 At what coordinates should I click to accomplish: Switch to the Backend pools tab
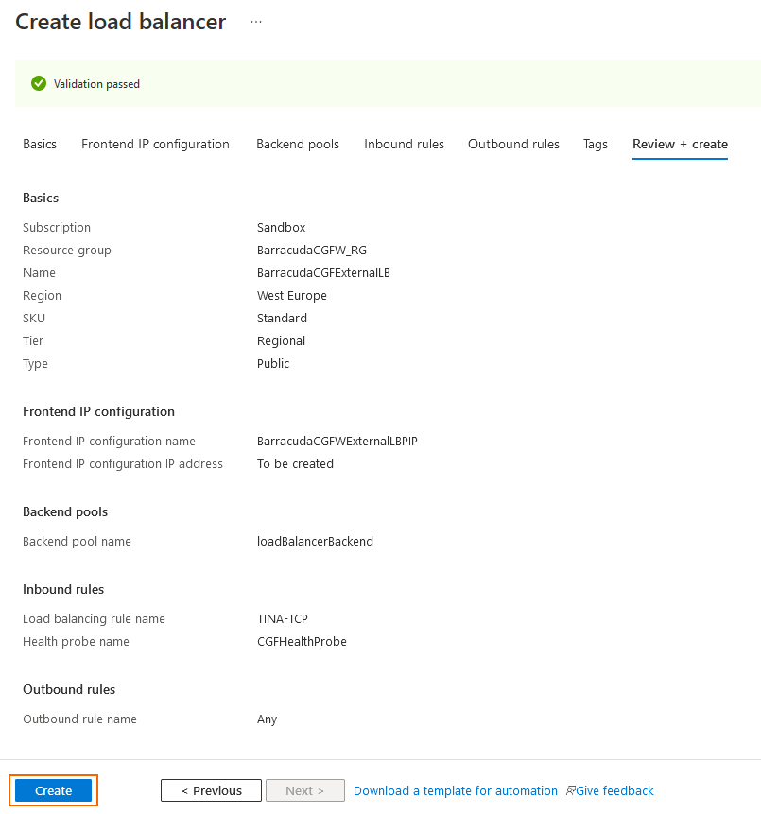coord(298,144)
